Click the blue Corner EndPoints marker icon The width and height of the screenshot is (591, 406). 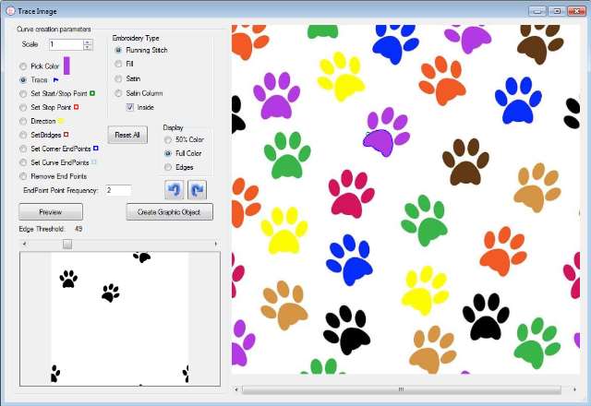click(x=95, y=148)
